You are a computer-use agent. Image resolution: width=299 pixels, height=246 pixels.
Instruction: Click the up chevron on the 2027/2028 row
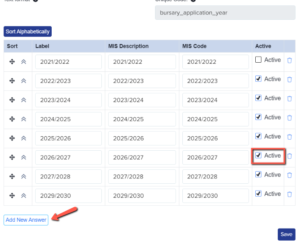pos(24,177)
